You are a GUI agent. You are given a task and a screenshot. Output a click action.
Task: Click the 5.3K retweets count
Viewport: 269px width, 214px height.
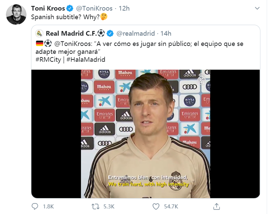point(108,206)
